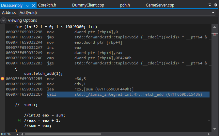Expand the Viewing Options section
This screenshot has height=136, width=219.
[x=3, y=20]
